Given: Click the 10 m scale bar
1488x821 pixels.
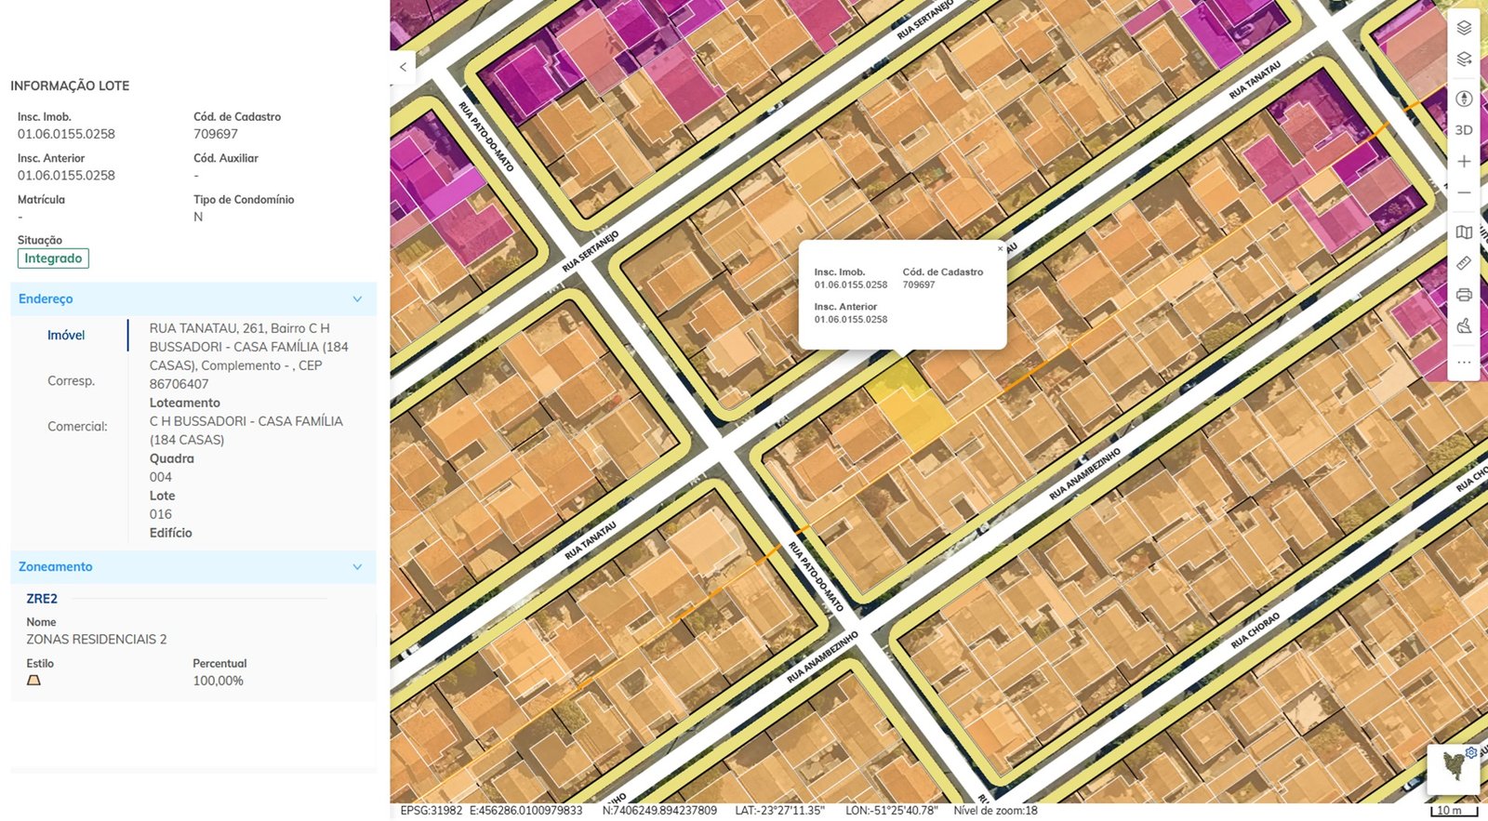Looking at the screenshot, I should [x=1454, y=811].
